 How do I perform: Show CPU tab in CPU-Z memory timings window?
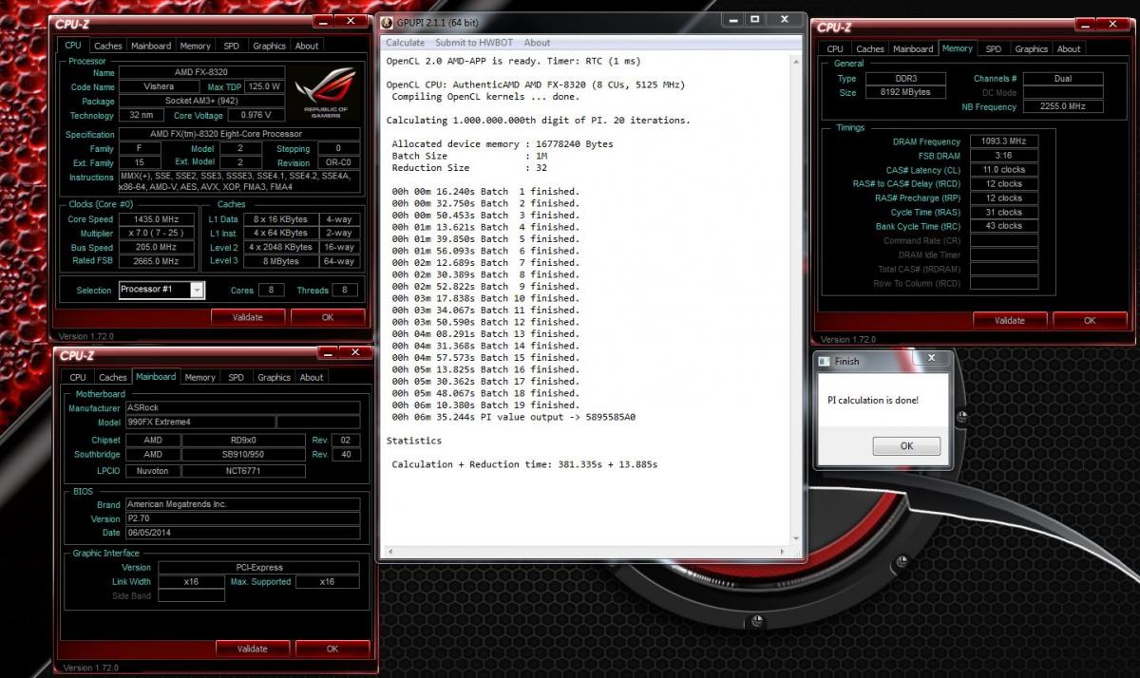[x=835, y=49]
